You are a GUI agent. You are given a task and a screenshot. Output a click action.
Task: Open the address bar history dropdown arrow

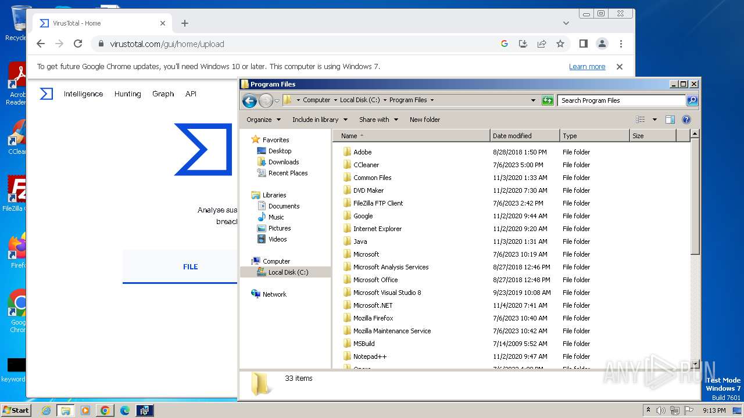point(533,100)
